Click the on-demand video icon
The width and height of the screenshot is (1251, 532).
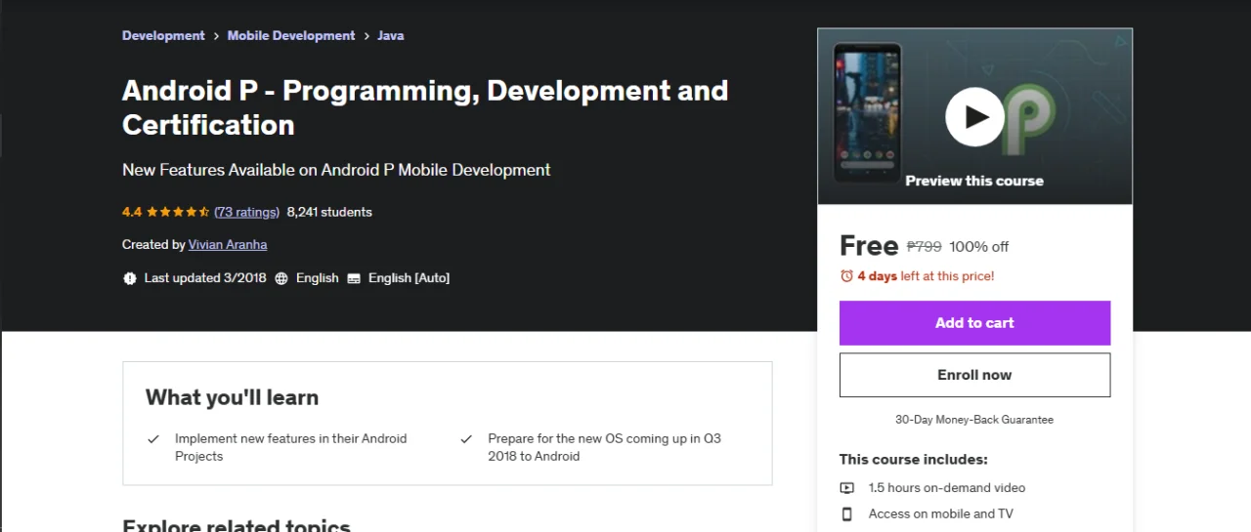click(x=846, y=488)
